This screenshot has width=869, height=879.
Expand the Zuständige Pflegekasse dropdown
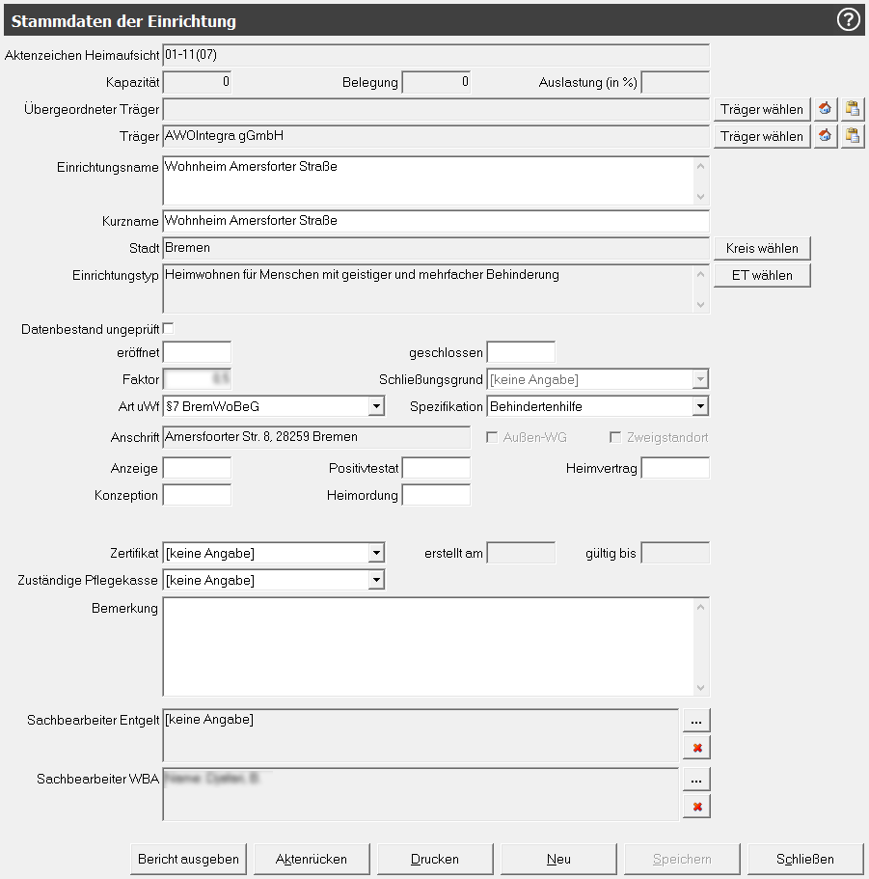pos(376,580)
